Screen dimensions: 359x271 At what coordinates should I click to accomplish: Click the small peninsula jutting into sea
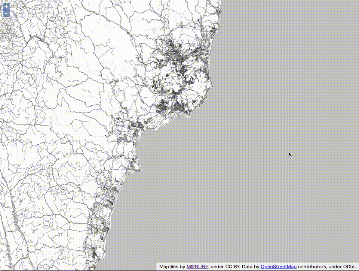(x=137, y=164)
